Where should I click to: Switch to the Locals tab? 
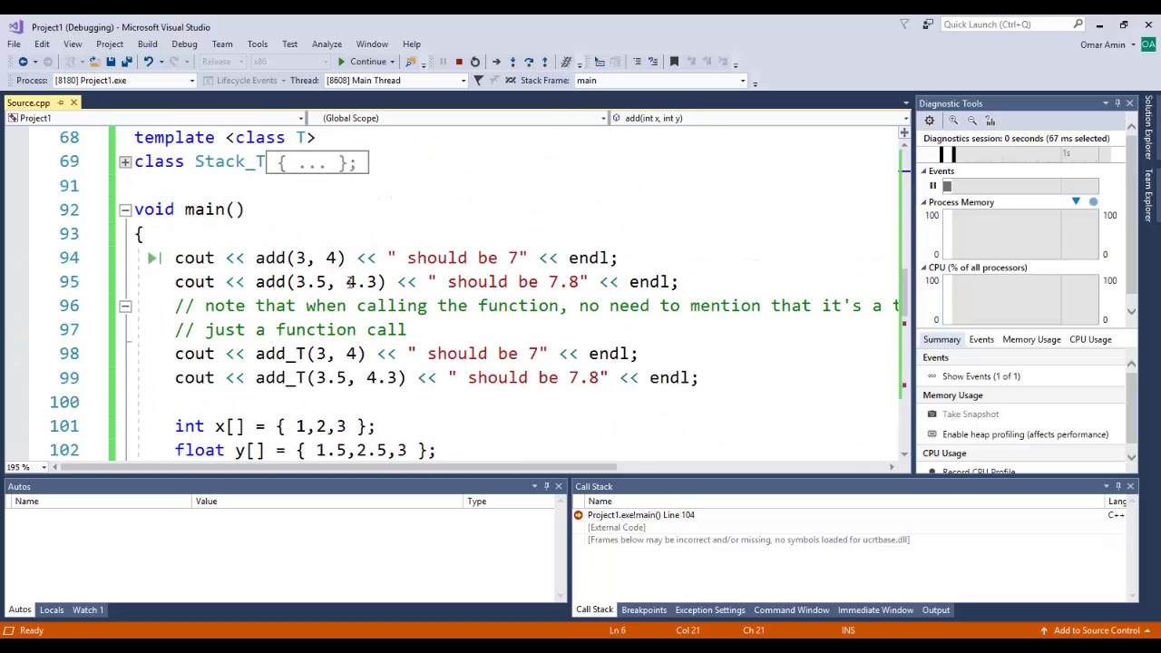tap(52, 609)
